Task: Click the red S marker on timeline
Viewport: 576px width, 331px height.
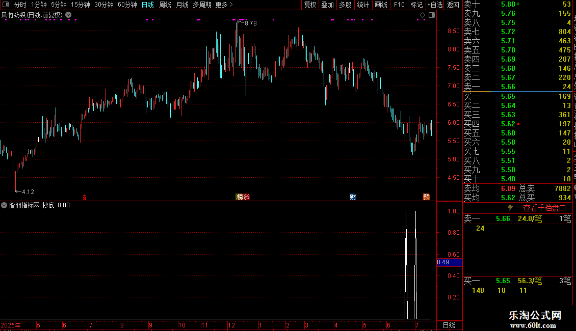Action: (85, 197)
